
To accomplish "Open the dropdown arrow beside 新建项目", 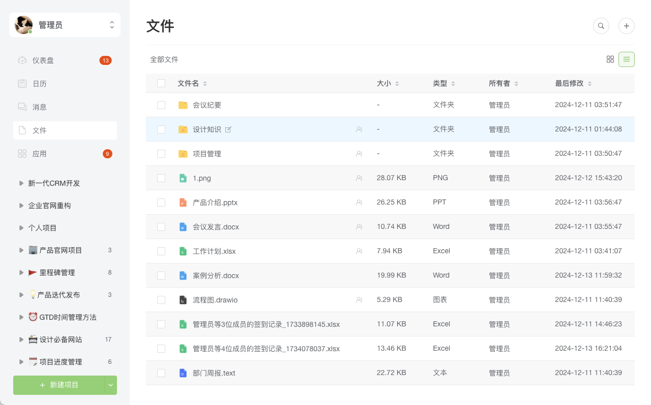I will pyautogui.click(x=111, y=385).
